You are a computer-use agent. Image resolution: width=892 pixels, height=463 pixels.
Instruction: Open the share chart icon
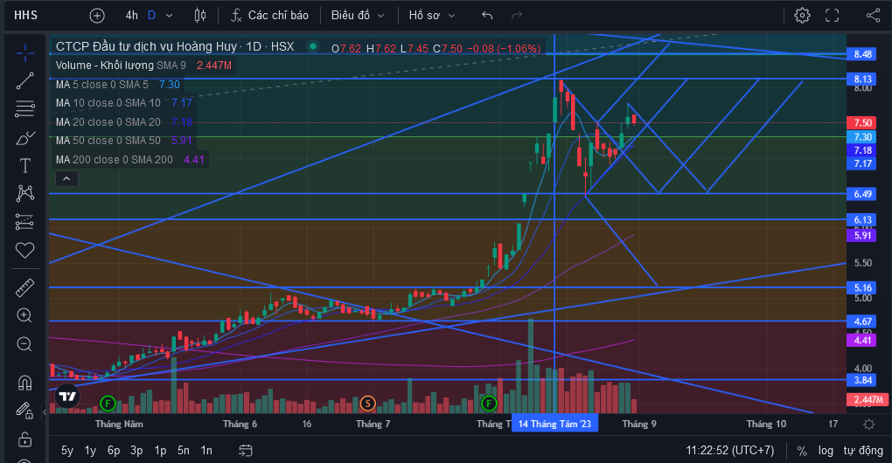tap(874, 16)
